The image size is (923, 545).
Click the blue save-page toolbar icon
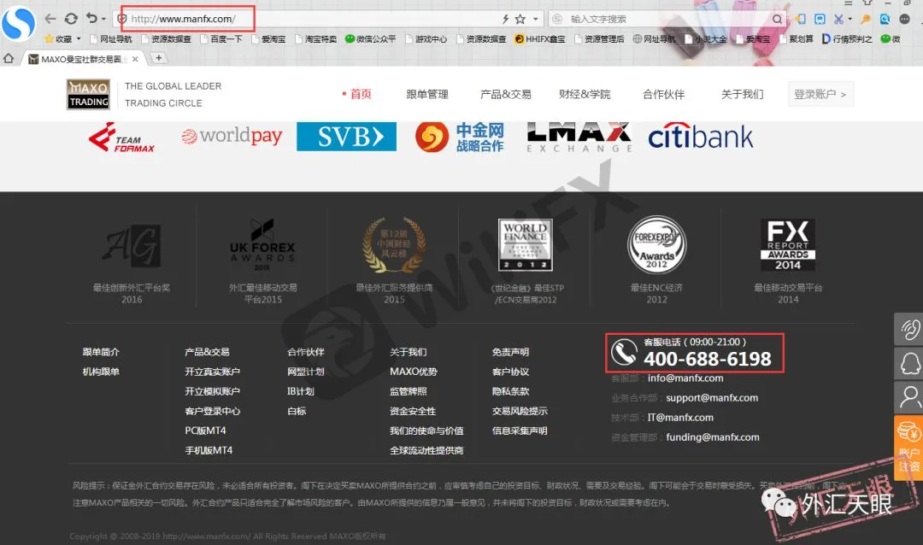pos(820,19)
